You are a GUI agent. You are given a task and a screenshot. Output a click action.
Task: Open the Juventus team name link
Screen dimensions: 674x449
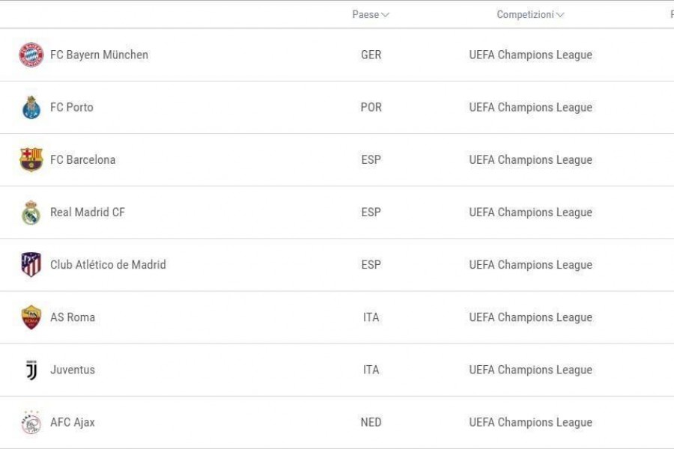(x=73, y=370)
